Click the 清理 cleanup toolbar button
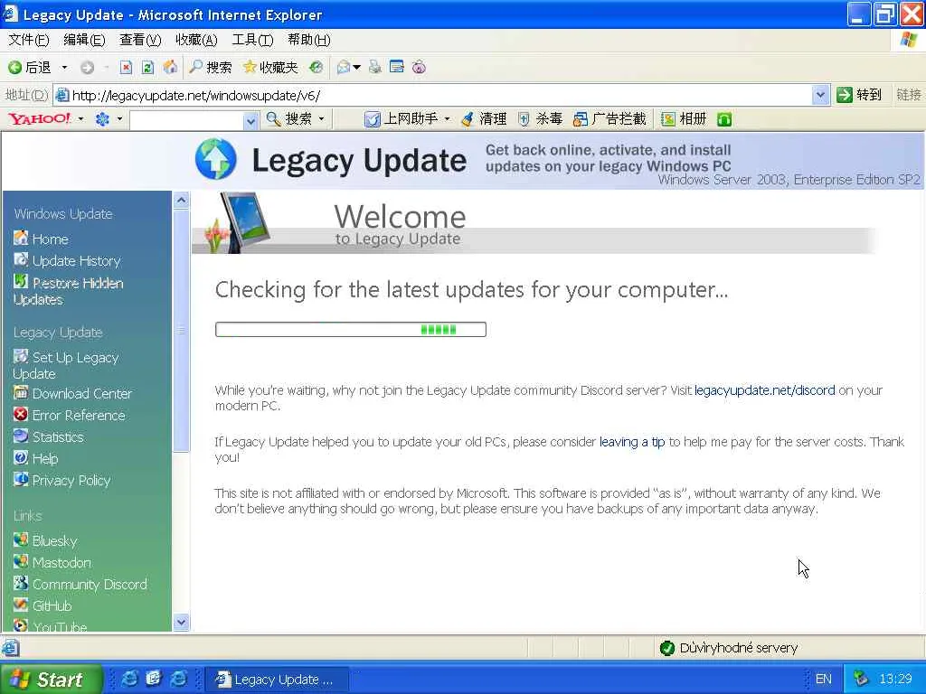The image size is (926, 694). [484, 119]
